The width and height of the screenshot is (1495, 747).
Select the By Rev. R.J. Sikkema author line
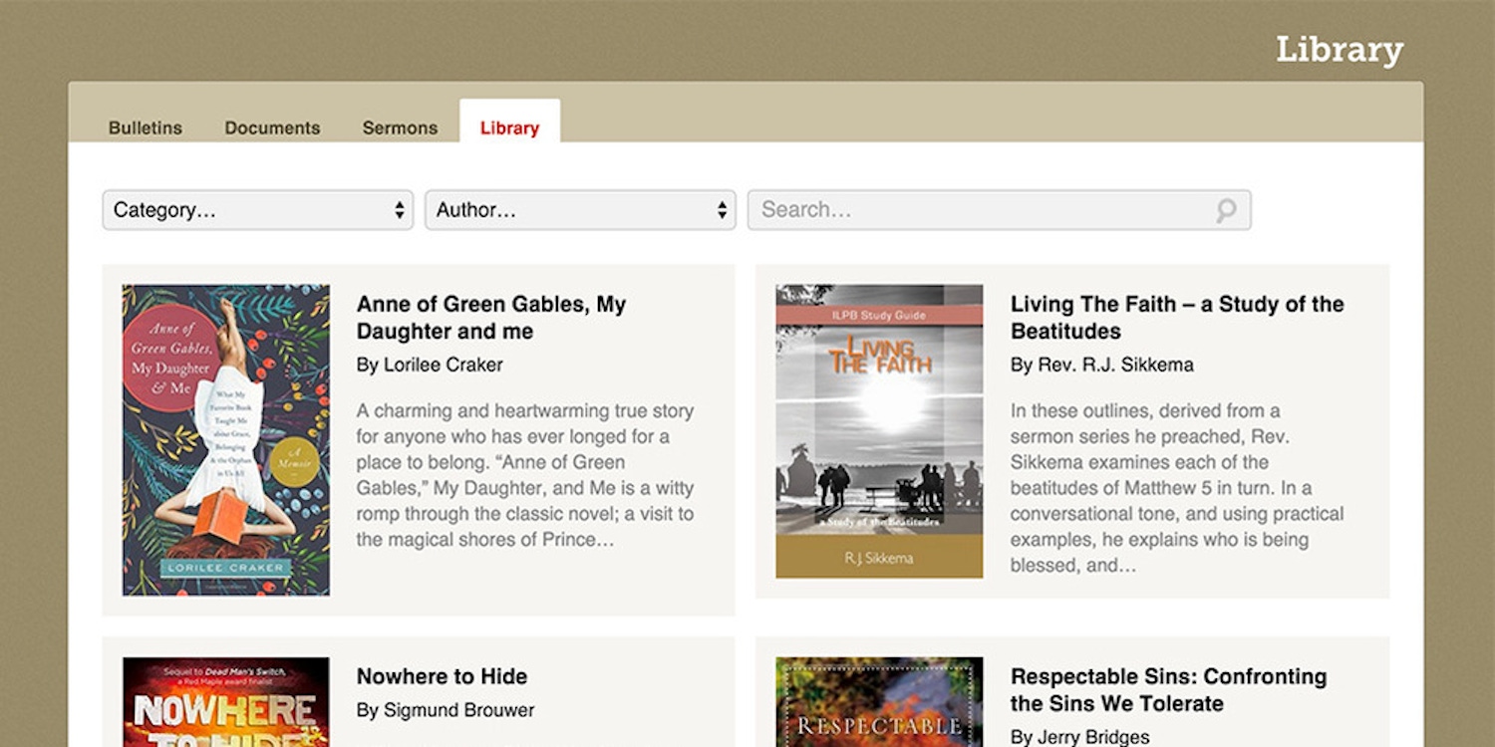pos(1101,365)
